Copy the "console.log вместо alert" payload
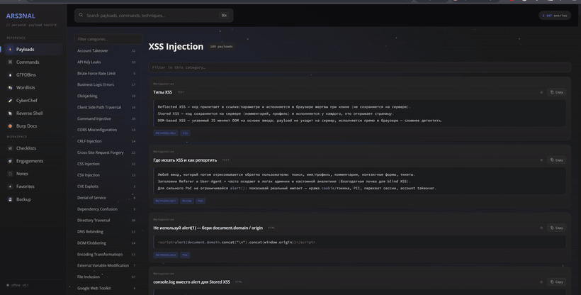This screenshot has height=295, width=581. pos(556,282)
